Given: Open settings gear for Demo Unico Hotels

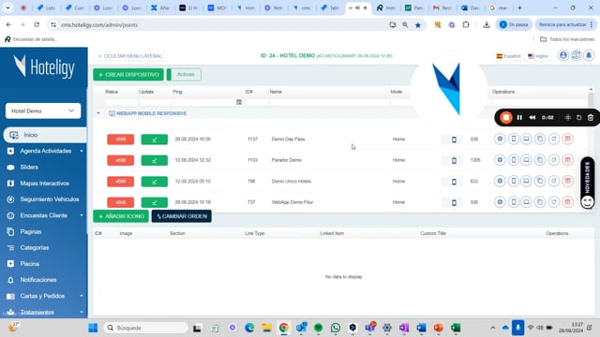Looking at the screenshot, I should [500, 181].
